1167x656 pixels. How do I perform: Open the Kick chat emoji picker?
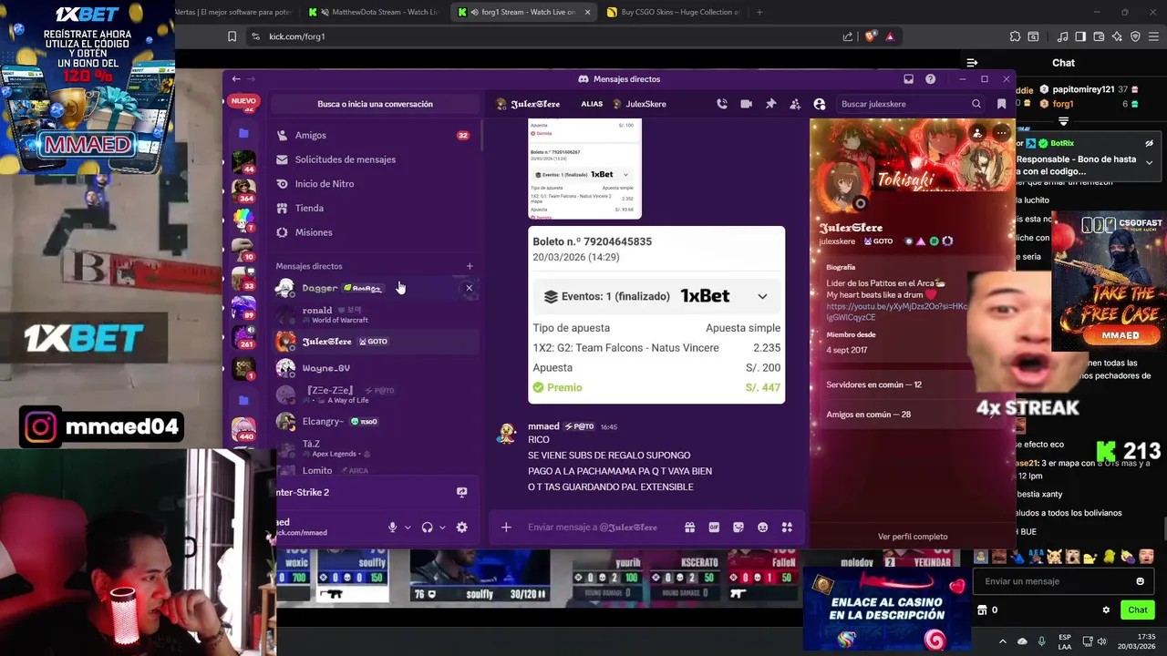1140,581
